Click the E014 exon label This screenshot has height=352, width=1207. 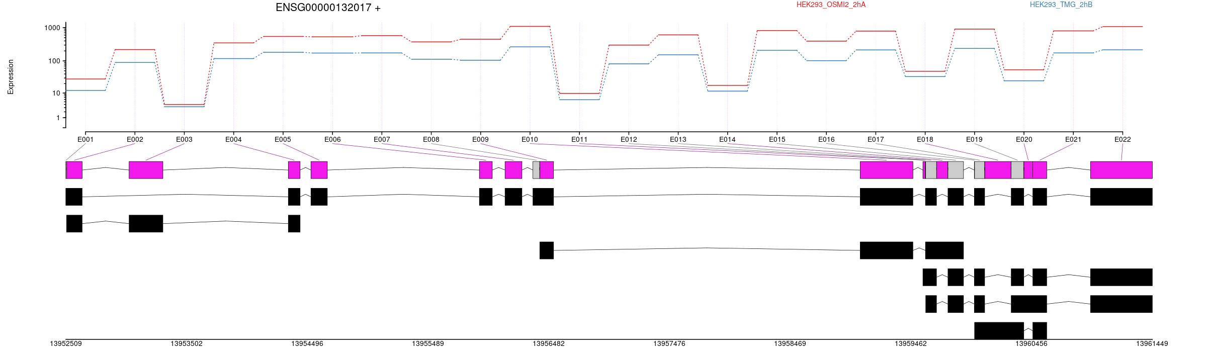point(727,139)
